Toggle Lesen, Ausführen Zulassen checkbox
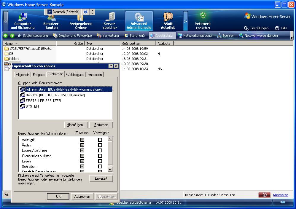 tap(82, 150)
